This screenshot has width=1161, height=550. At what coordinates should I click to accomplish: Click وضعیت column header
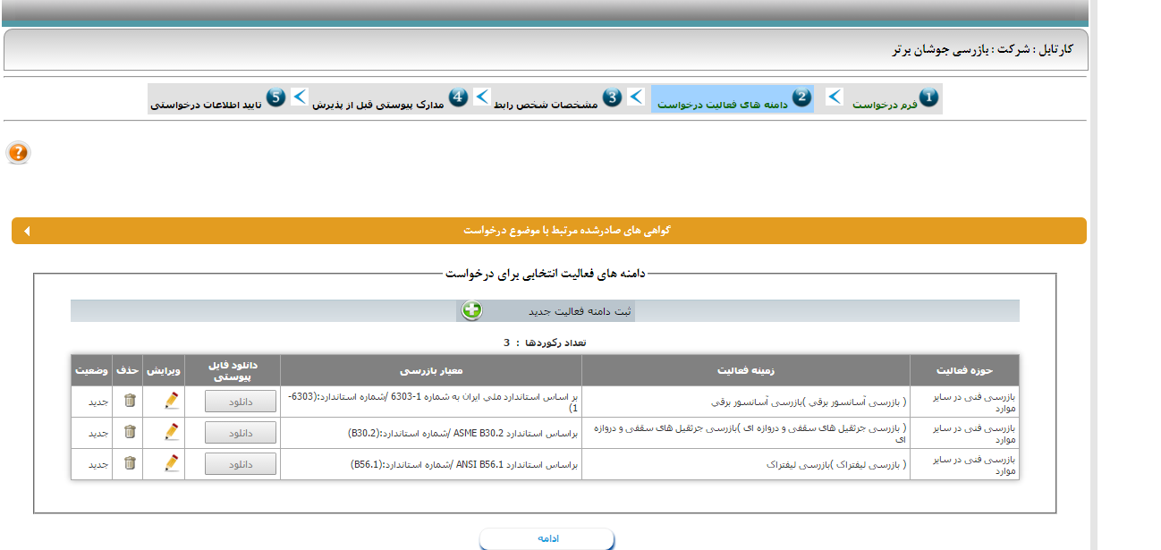click(x=92, y=370)
